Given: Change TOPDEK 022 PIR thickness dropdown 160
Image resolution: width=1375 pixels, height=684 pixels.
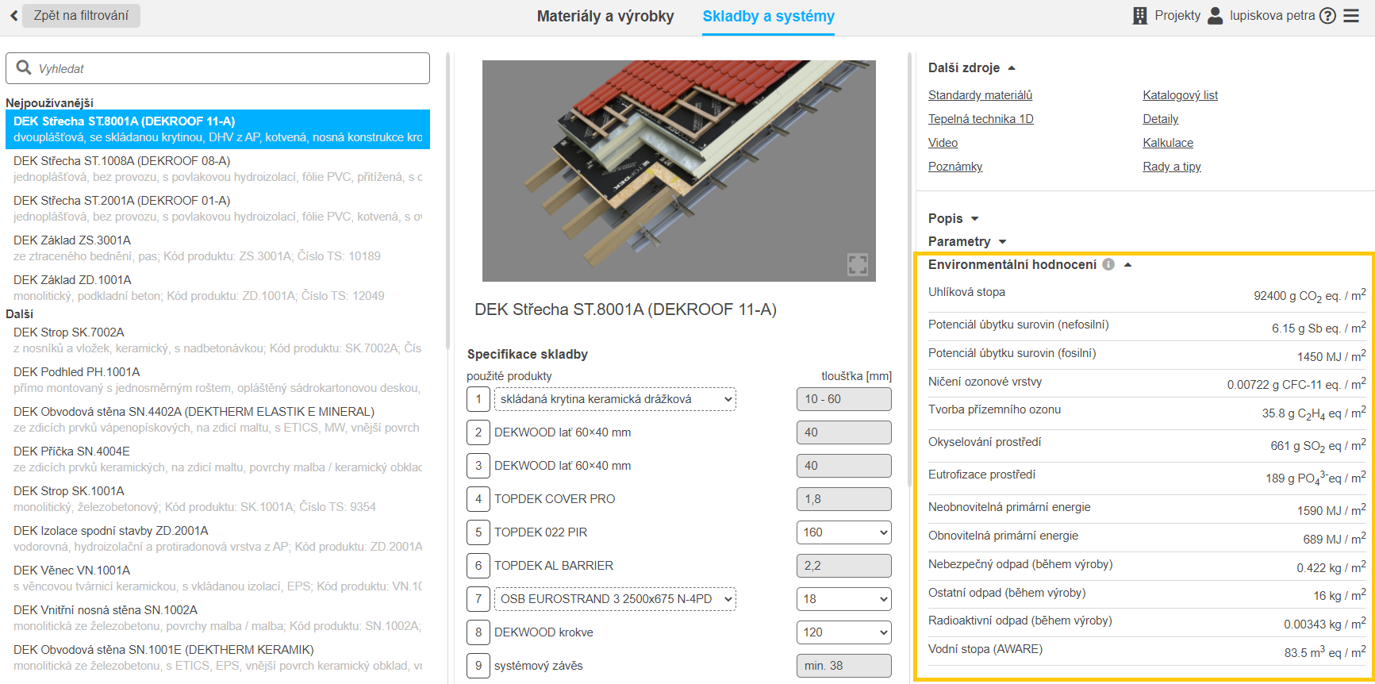Looking at the screenshot, I should tap(843, 532).
